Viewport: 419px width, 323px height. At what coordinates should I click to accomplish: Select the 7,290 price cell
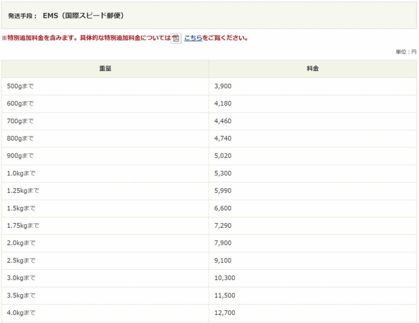(223, 225)
